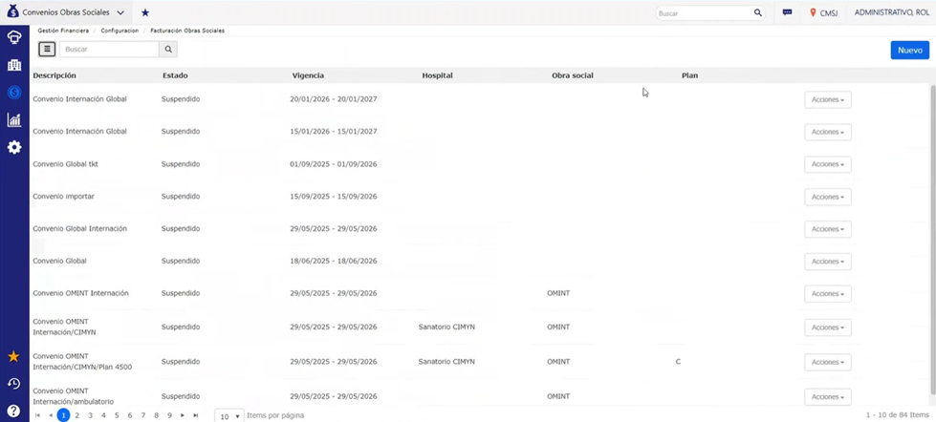Screen dimensions: 936x422
Task: Create a new agreement with Nuevo
Action: coord(910,51)
